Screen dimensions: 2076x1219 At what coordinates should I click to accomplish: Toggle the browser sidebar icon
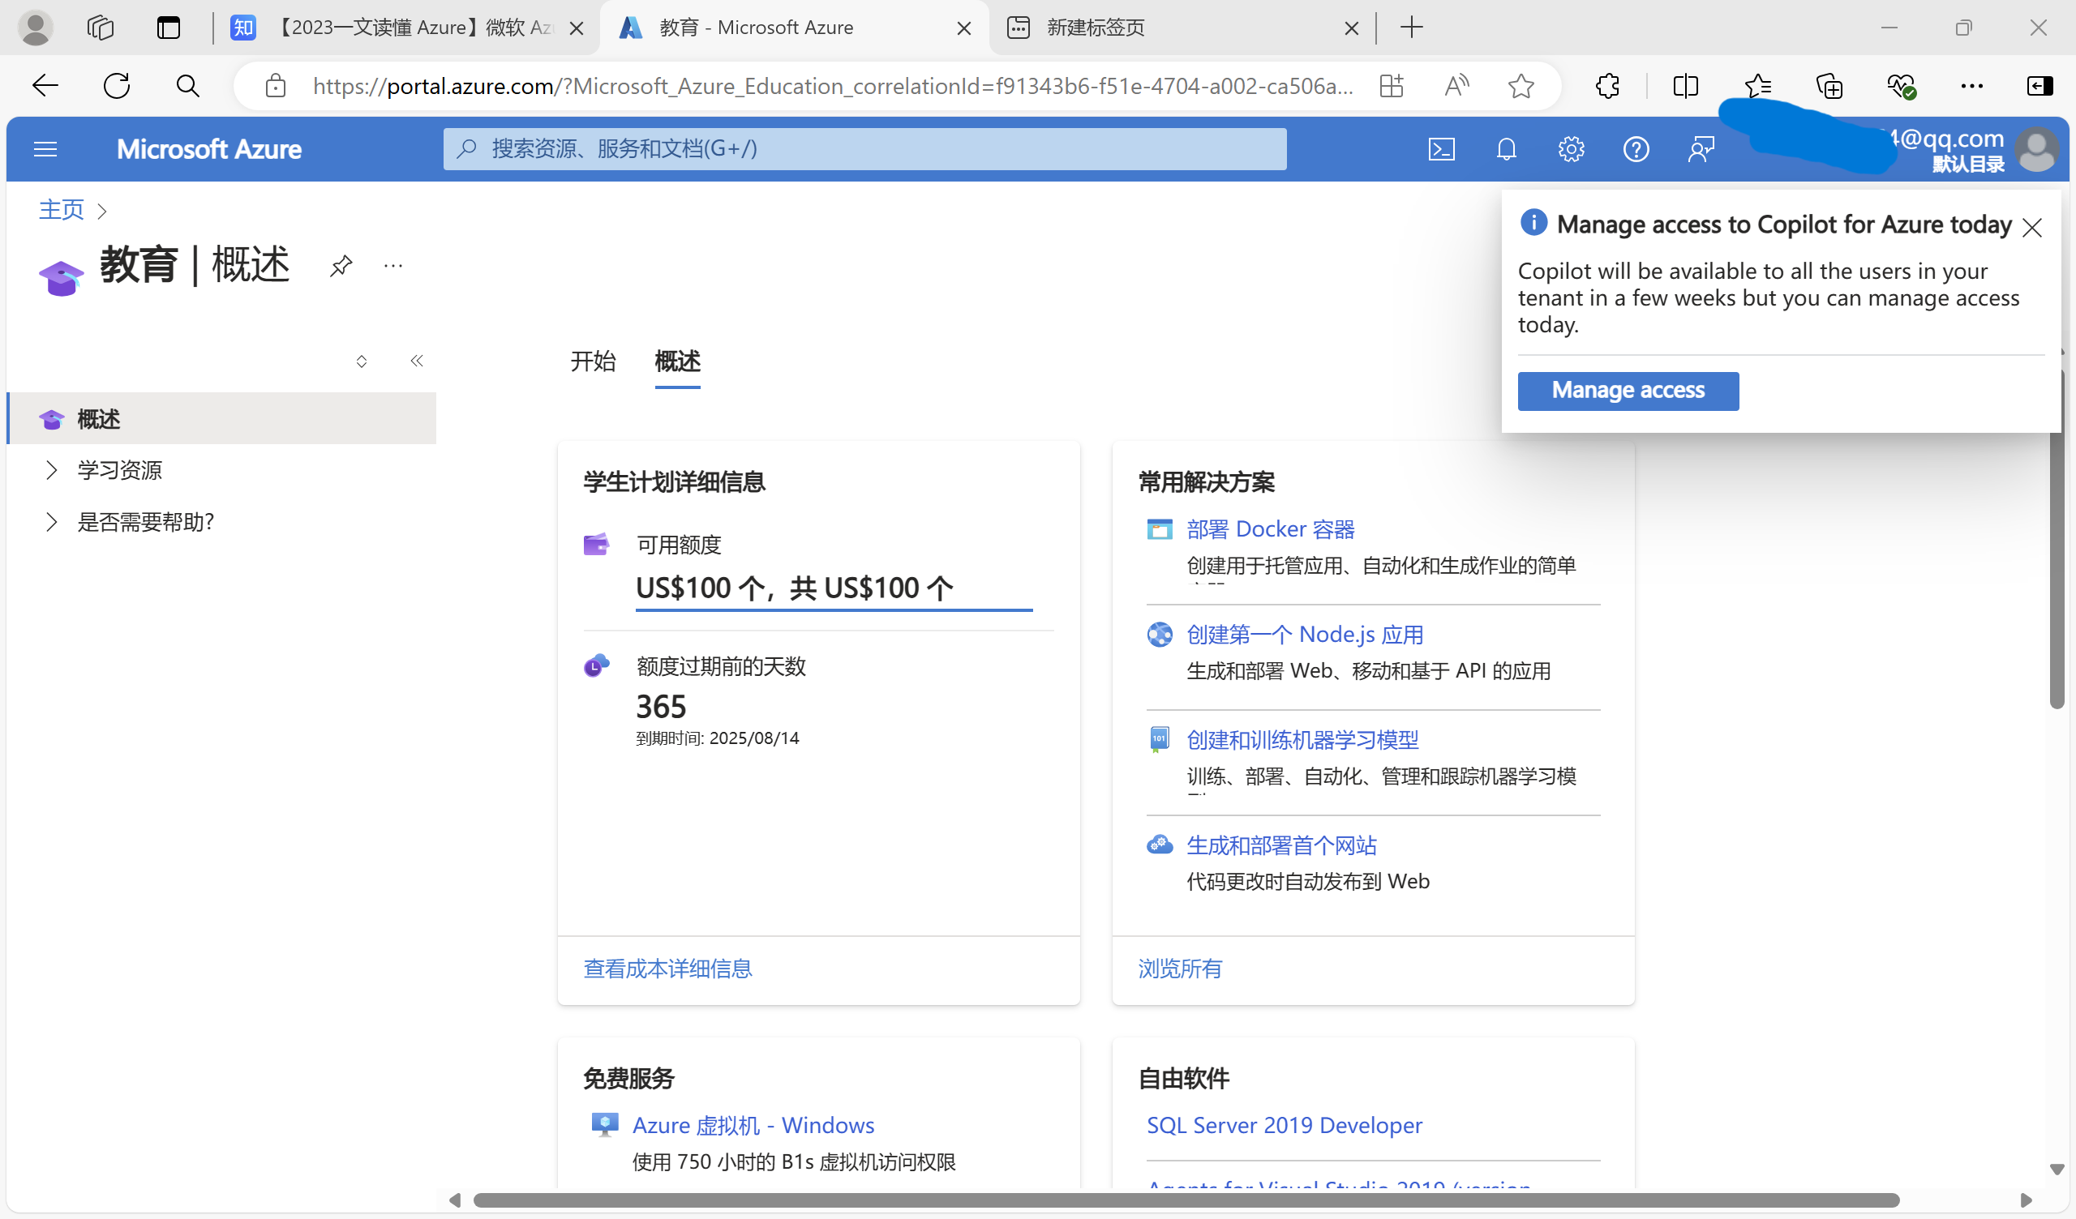point(2039,86)
